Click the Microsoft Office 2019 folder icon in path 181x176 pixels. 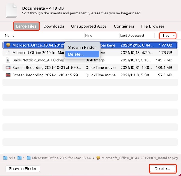tap(29, 158)
